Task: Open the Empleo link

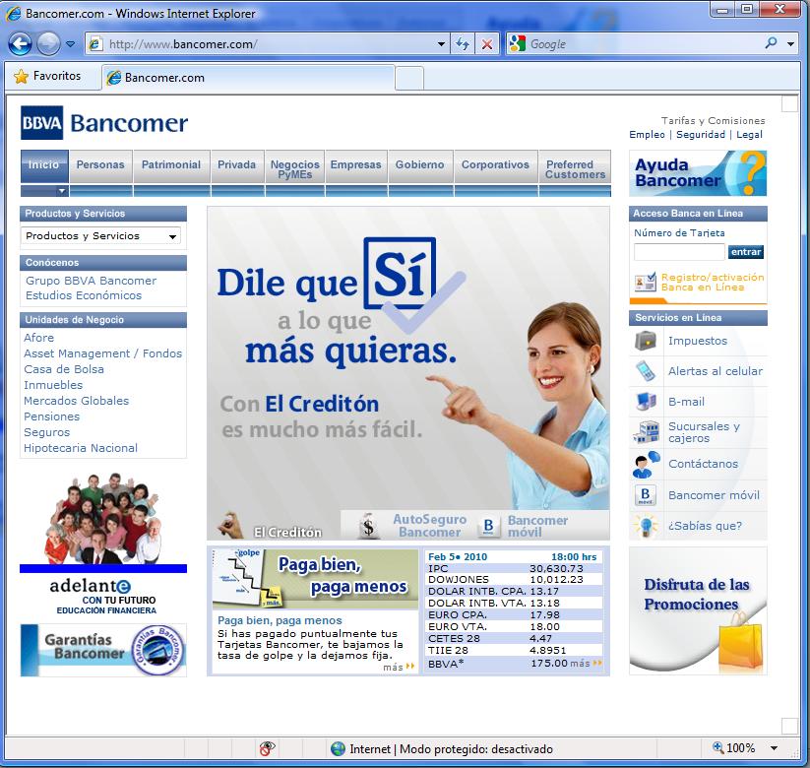Action: tap(647, 134)
